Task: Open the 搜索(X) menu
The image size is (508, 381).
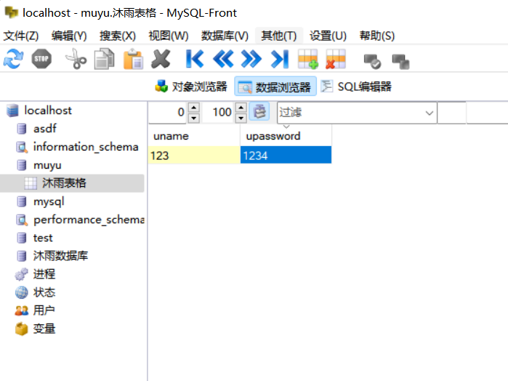Action: [118, 36]
